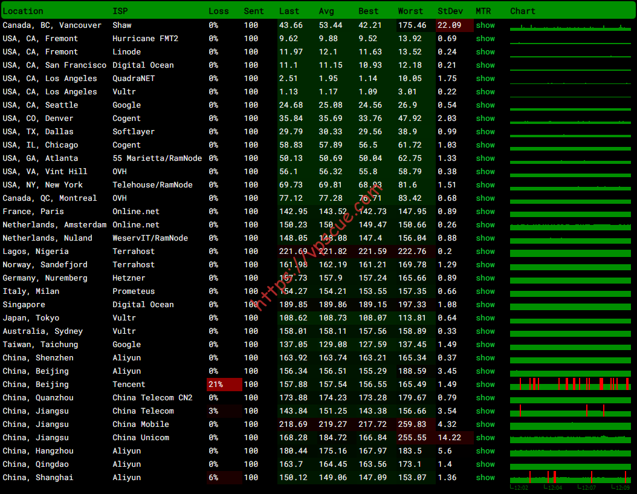The image size is (637, 494).
Task: Click show in China Telecom CN2 row
Action: (x=485, y=398)
